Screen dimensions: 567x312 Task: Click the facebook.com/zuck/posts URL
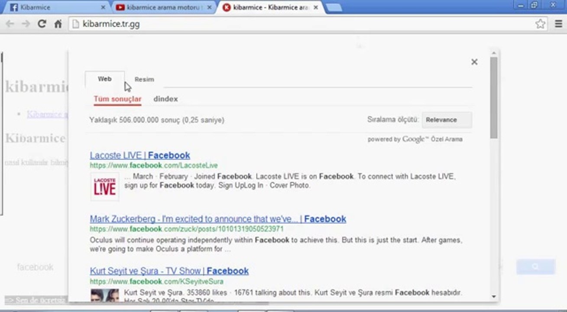tap(187, 229)
